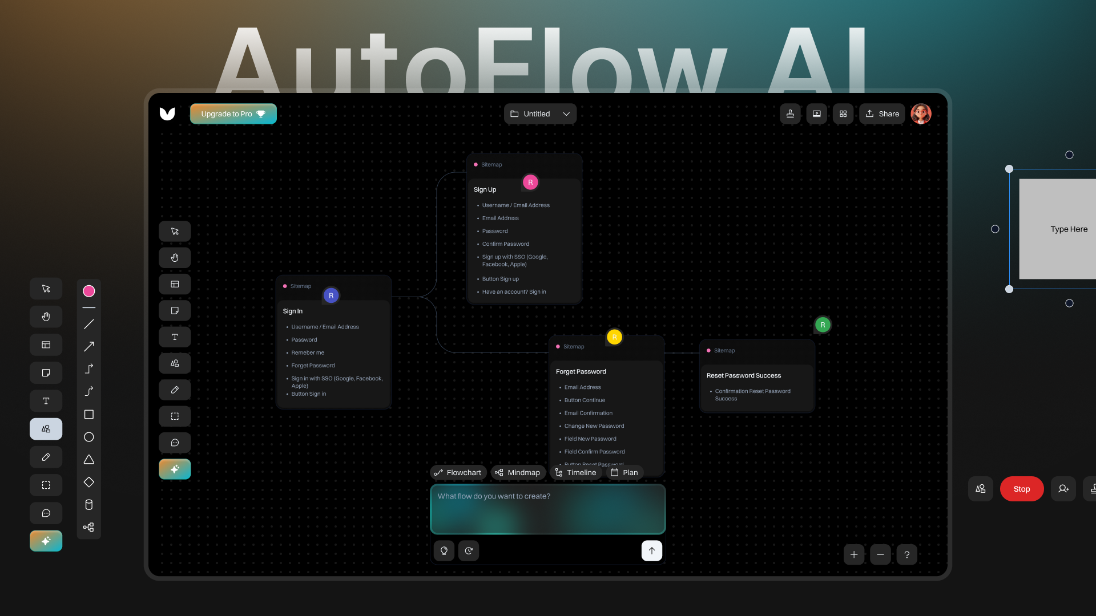The width and height of the screenshot is (1096, 616).
Task: Select the pencil tool in canvas toolbar
Action: click(x=175, y=390)
